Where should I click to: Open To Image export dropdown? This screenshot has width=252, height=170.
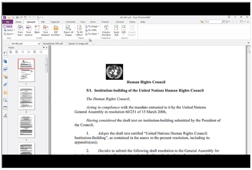tap(92, 26)
